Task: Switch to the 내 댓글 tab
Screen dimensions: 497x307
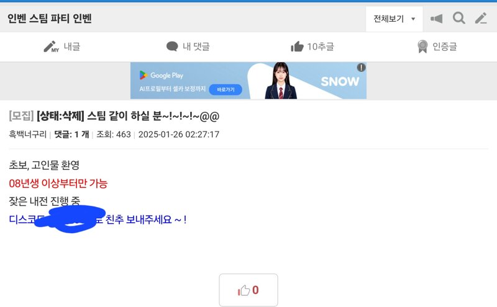Action: pyautogui.click(x=188, y=47)
